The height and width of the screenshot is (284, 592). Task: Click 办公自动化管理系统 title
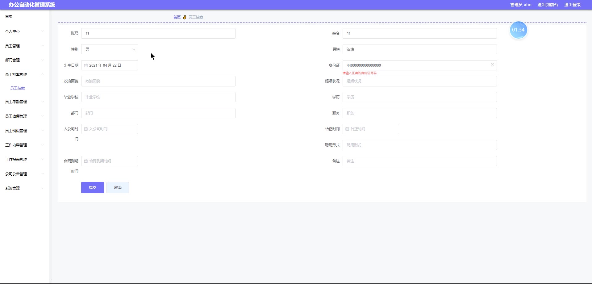click(x=32, y=5)
